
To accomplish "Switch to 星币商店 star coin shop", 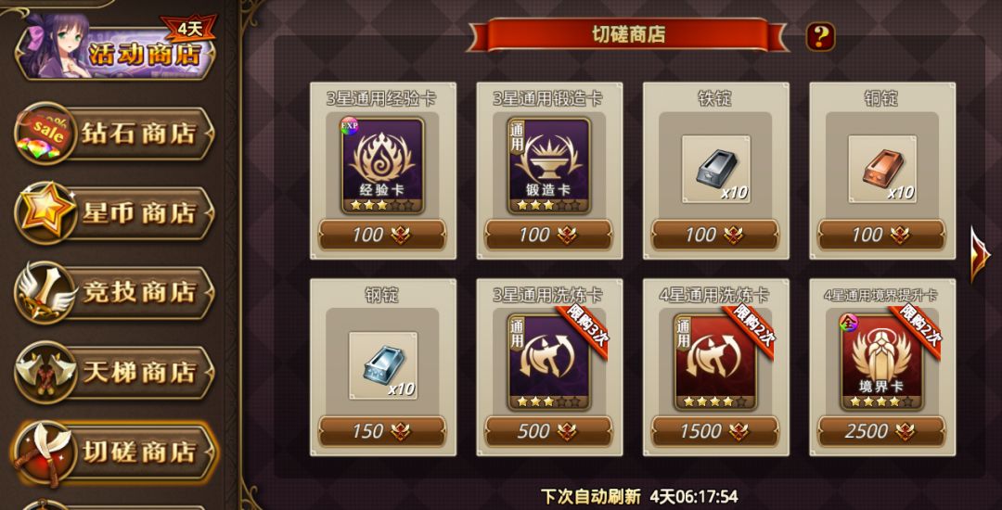I will tap(114, 212).
